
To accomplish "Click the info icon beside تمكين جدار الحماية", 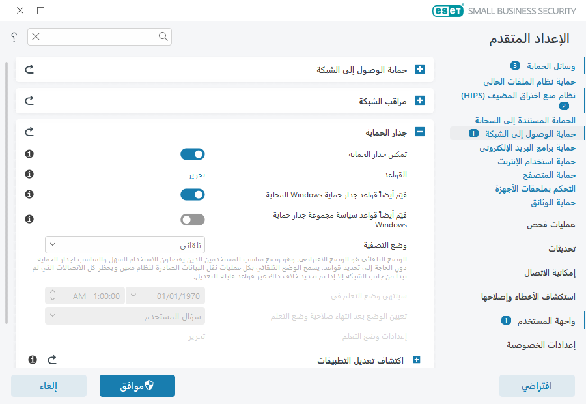I will [29, 154].
